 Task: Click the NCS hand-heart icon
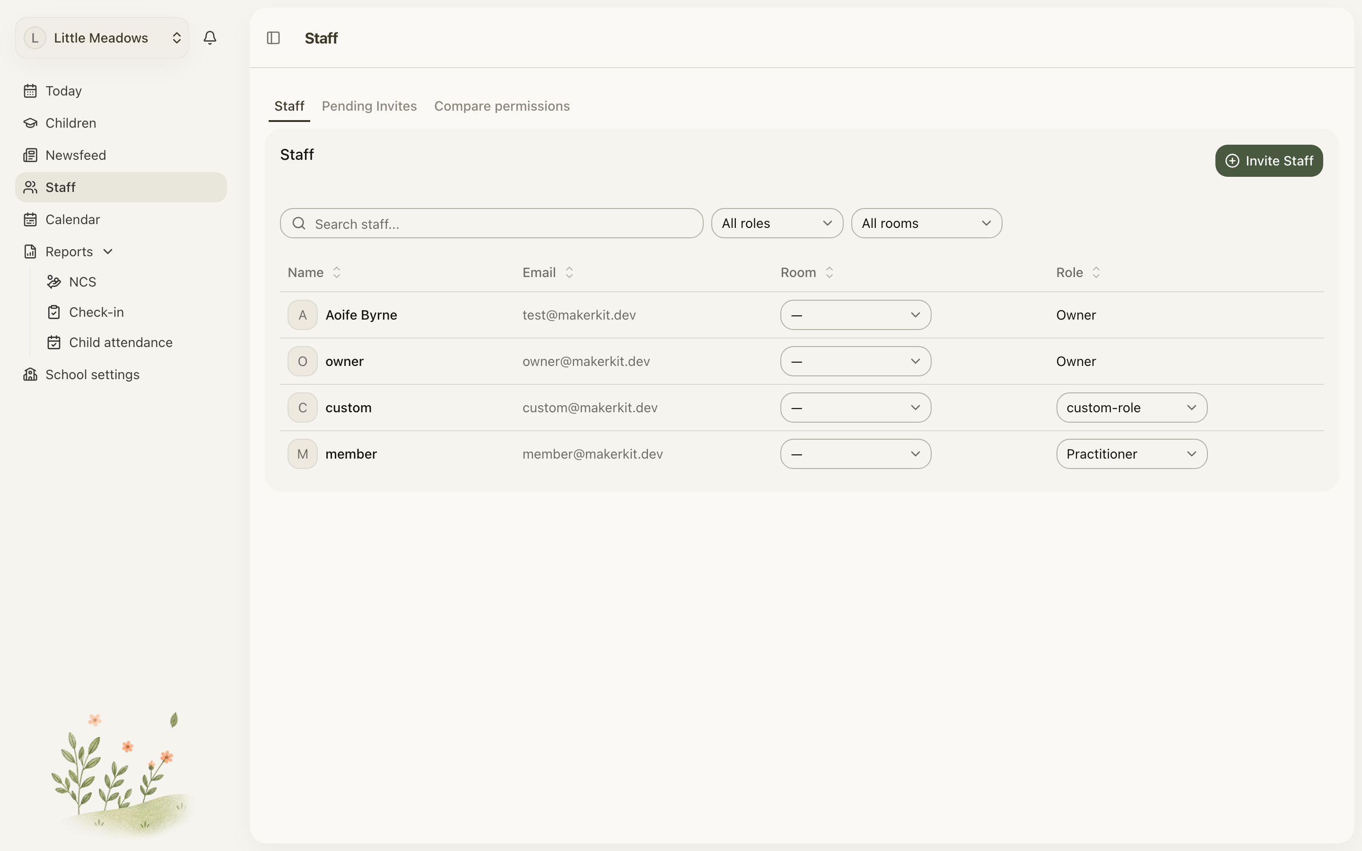tap(54, 281)
